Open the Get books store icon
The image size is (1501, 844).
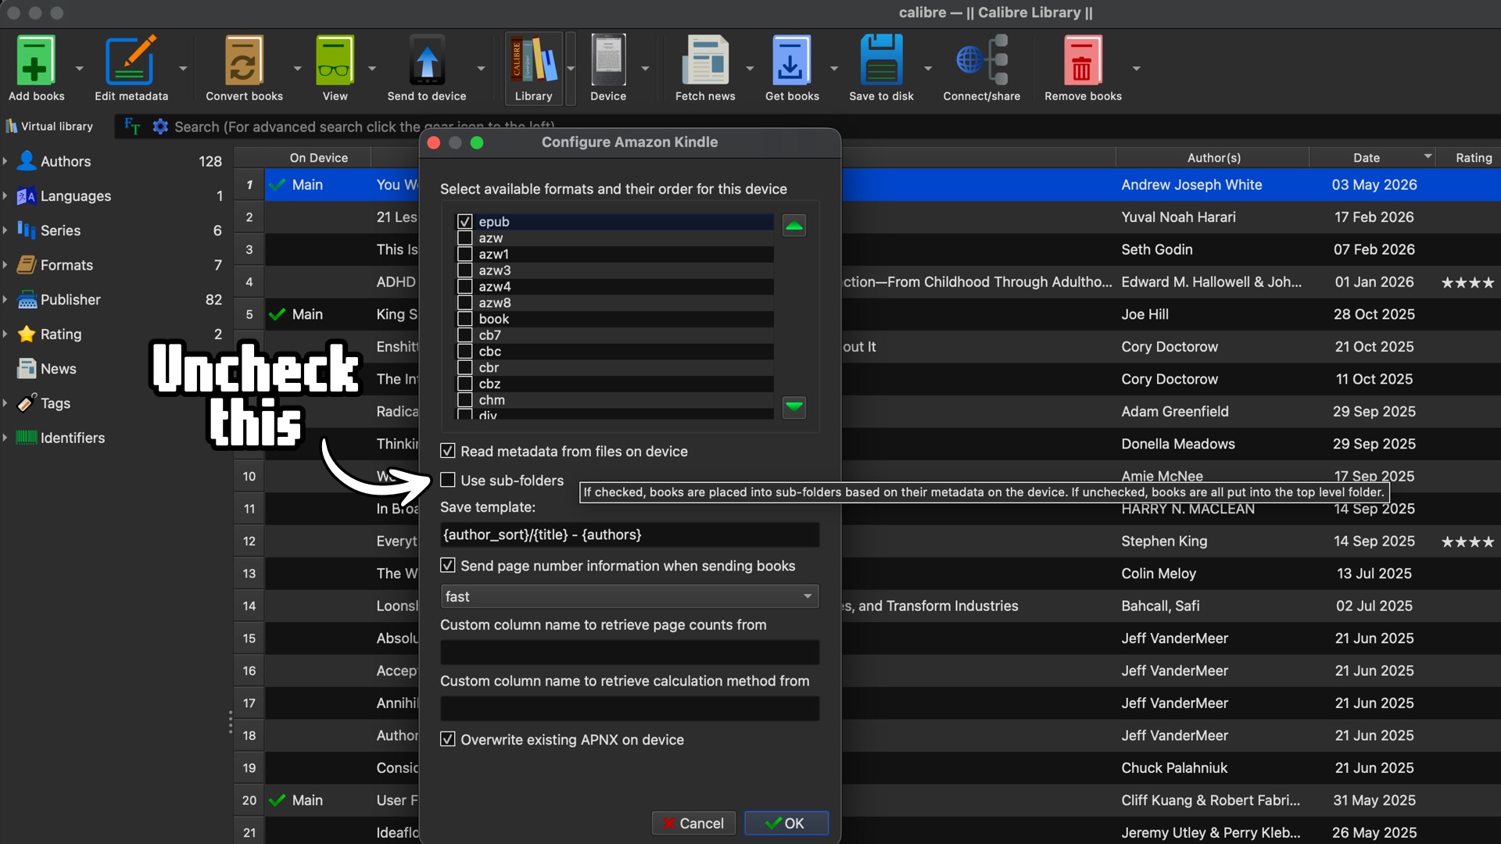pos(791,60)
